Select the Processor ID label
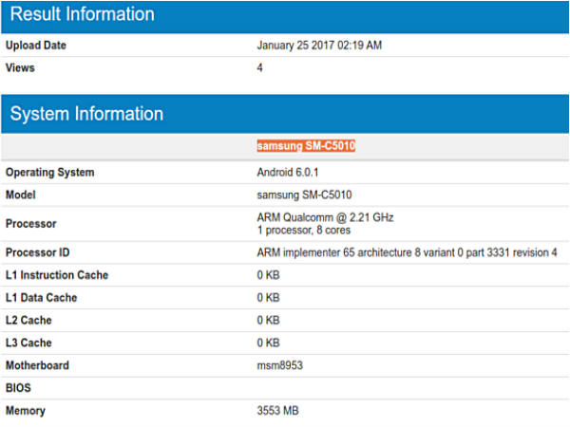The width and height of the screenshot is (570, 427). pos(37,252)
